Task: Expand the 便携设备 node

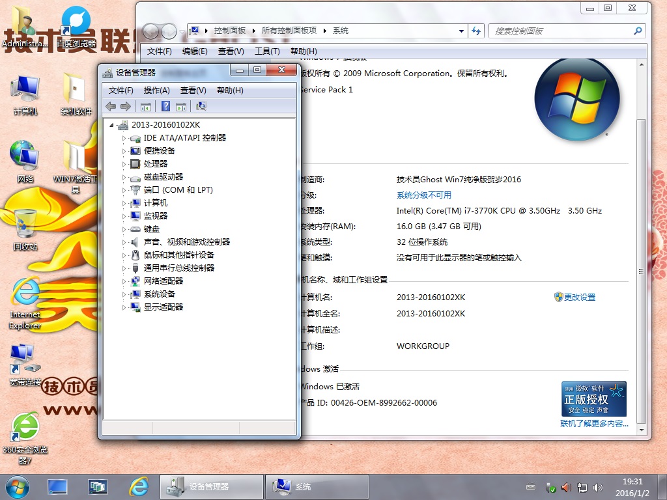Action: tap(124, 151)
